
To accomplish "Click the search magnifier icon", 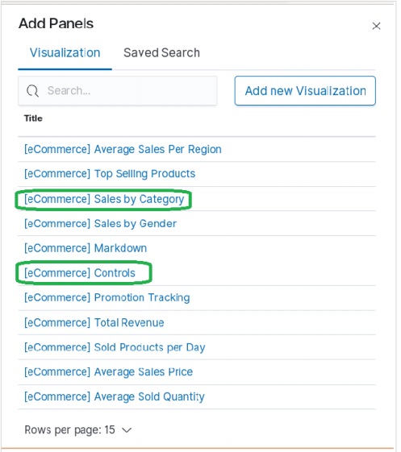I will tap(32, 91).
